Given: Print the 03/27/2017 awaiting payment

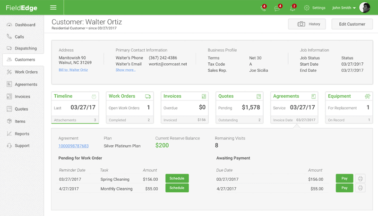Looking at the screenshot, I should tap(360, 178).
